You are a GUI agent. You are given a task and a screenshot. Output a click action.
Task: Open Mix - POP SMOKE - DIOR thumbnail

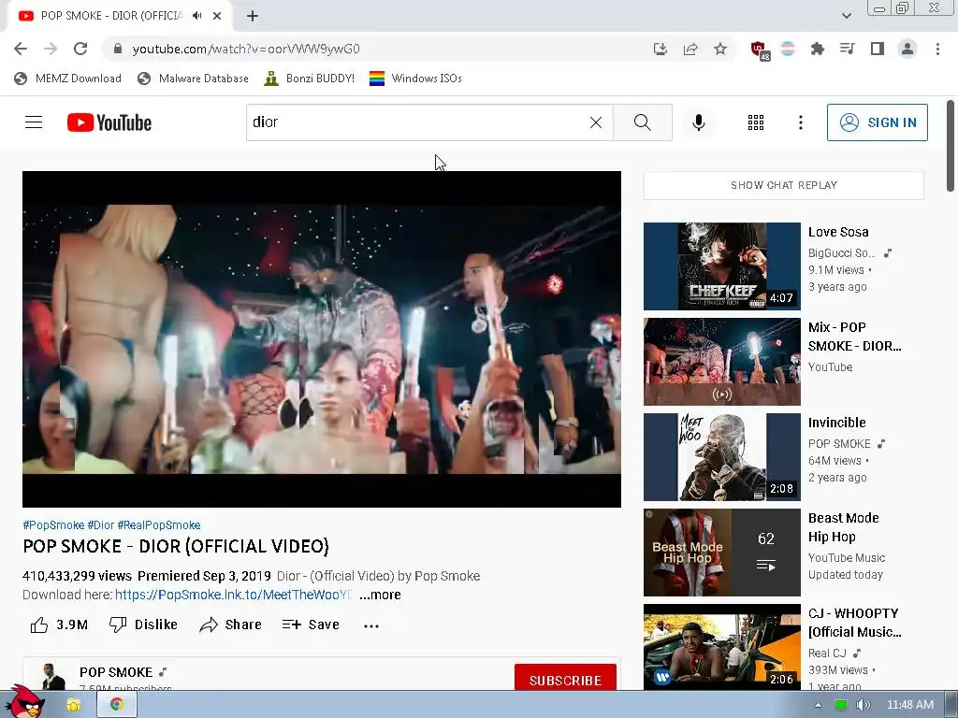pos(721,362)
